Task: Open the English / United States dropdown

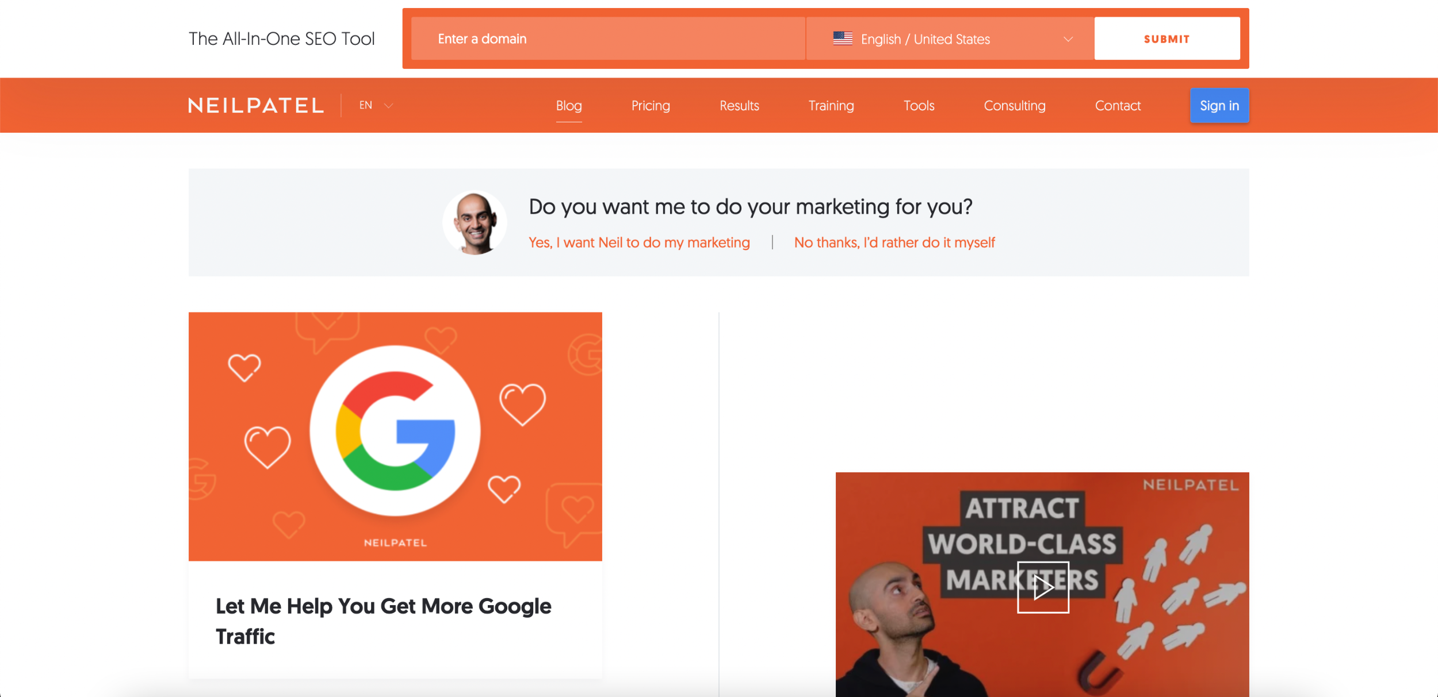Action: pos(950,38)
